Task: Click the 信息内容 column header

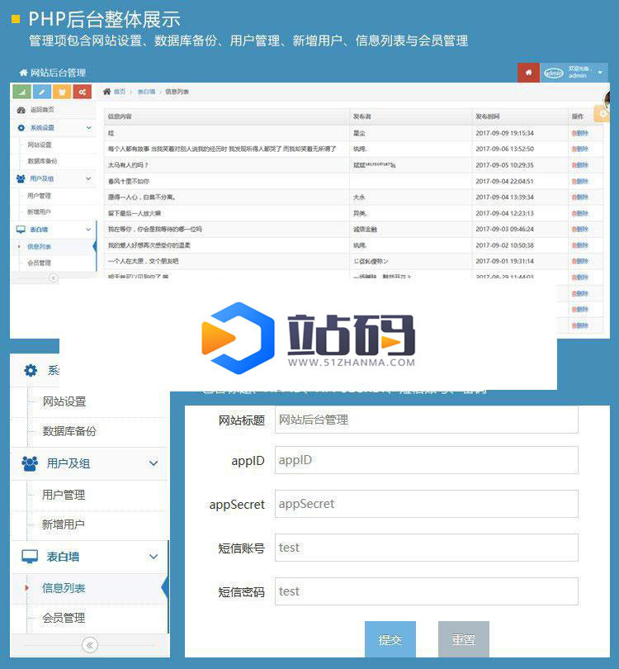Action: (120, 116)
